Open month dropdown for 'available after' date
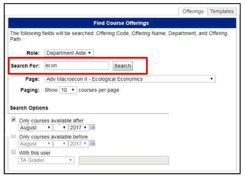 pyautogui.click(x=35, y=128)
